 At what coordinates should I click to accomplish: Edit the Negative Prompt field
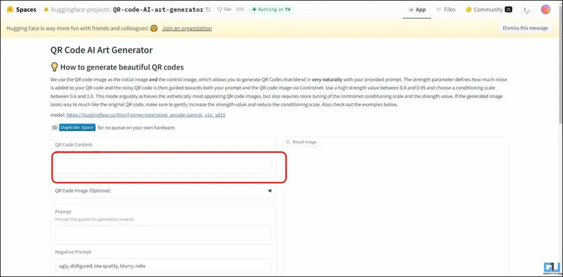click(163, 266)
